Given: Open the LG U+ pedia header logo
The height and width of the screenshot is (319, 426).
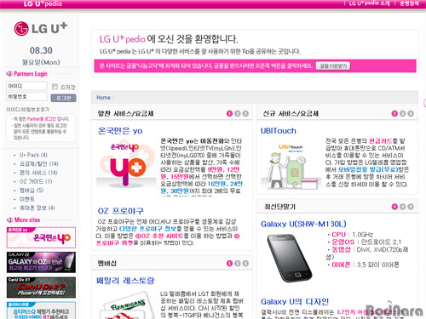Looking at the screenshot, I should 43,3.
